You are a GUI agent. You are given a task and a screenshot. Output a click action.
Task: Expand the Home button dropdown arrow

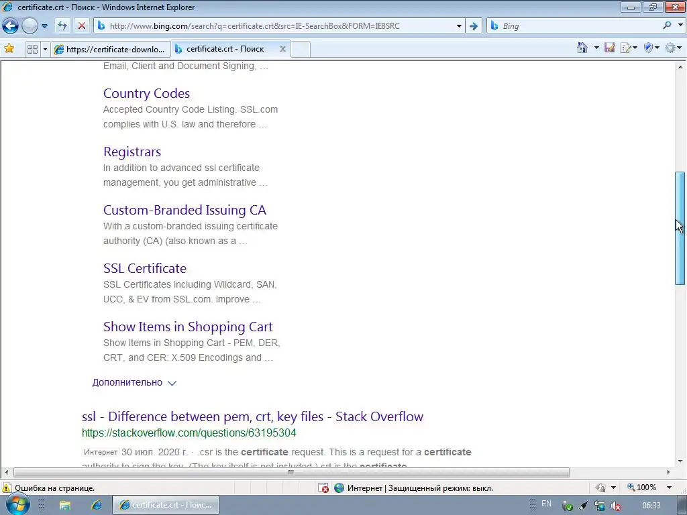click(x=596, y=48)
